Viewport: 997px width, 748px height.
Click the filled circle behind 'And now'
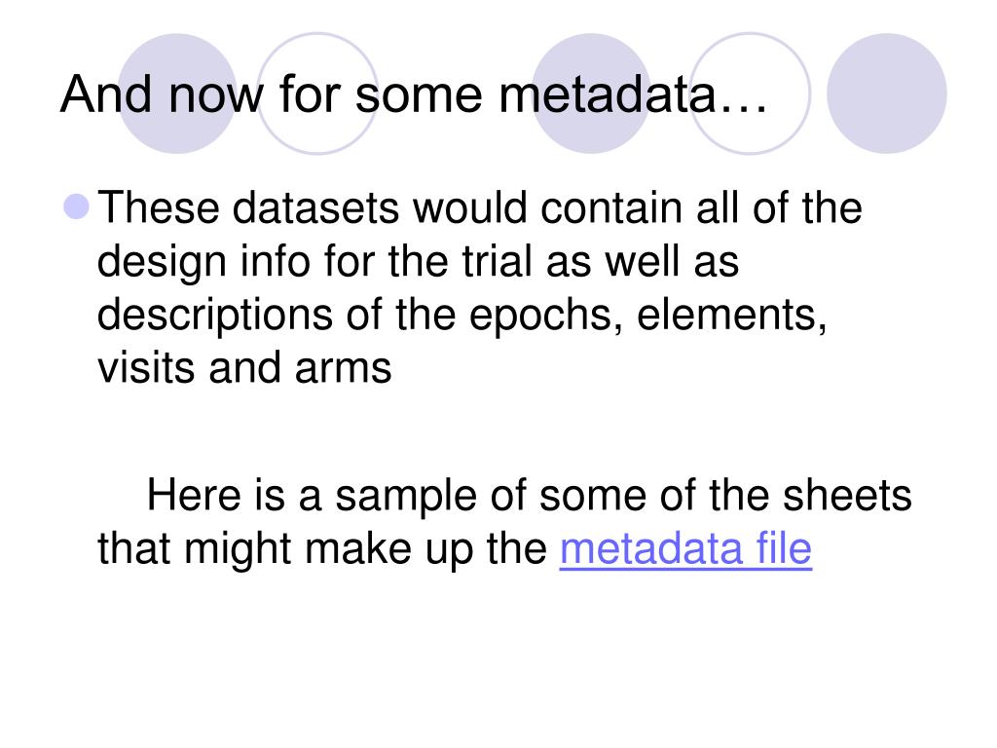[x=177, y=93]
